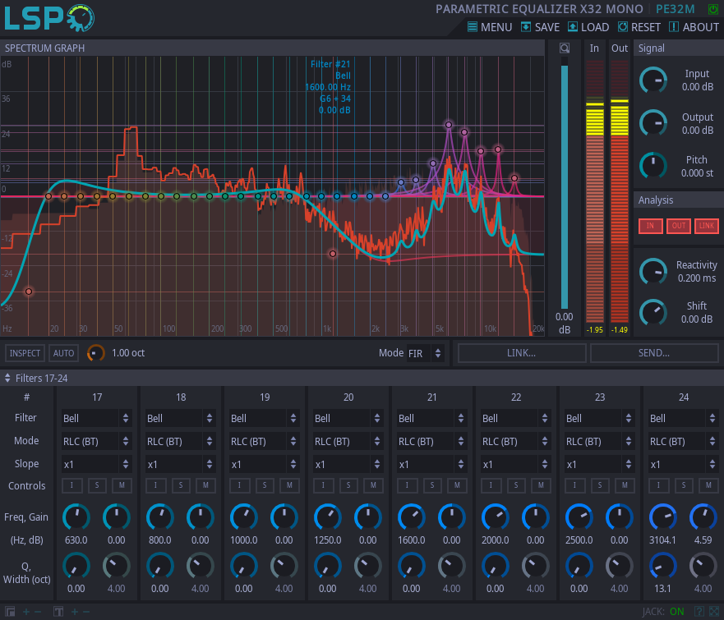This screenshot has height=620, width=724.
Task: Click the Filters 17-24 up/down arrows icon
Action: coord(7,379)
